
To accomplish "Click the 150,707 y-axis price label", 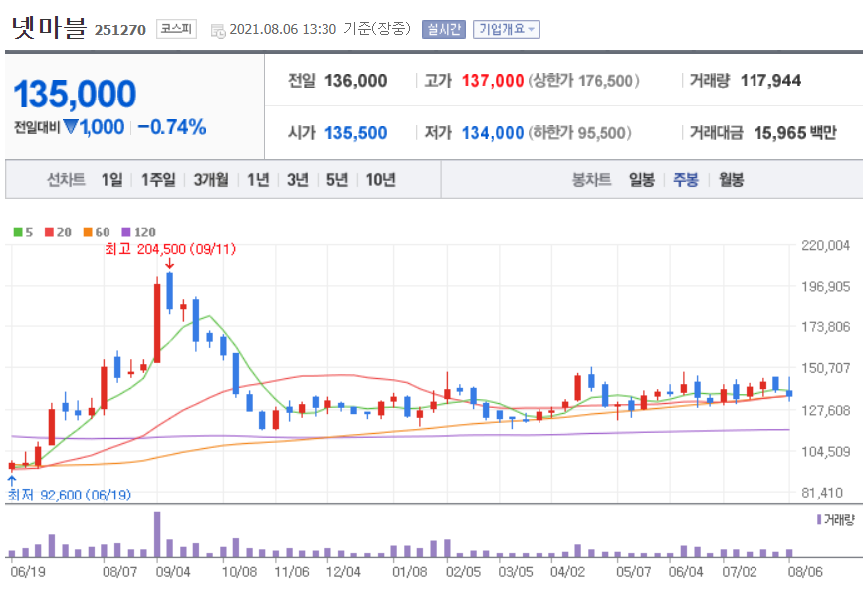I will coord(825,368).
